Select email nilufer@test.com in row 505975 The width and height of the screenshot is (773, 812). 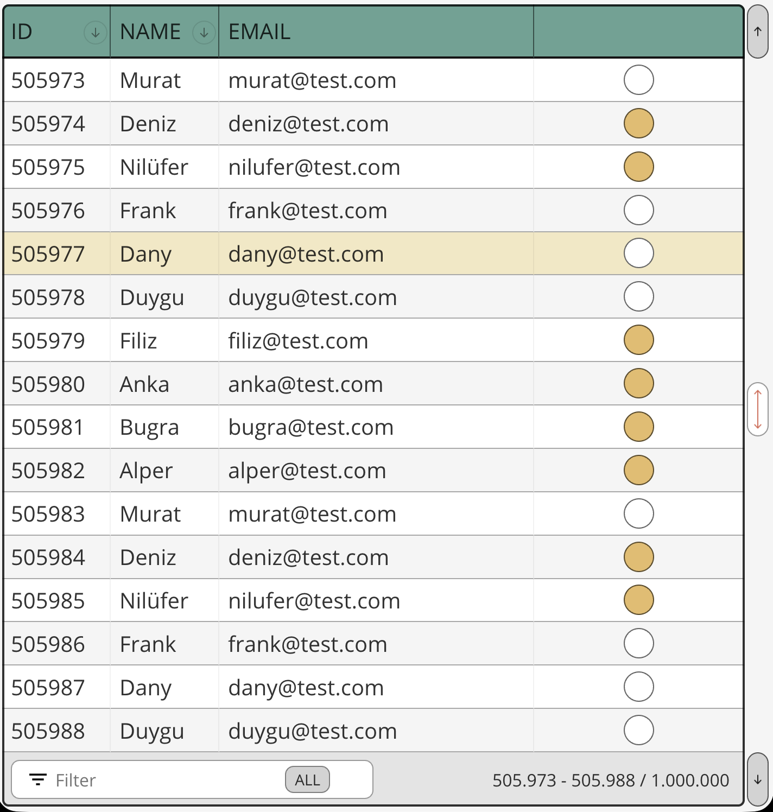[x=314, y=167]
